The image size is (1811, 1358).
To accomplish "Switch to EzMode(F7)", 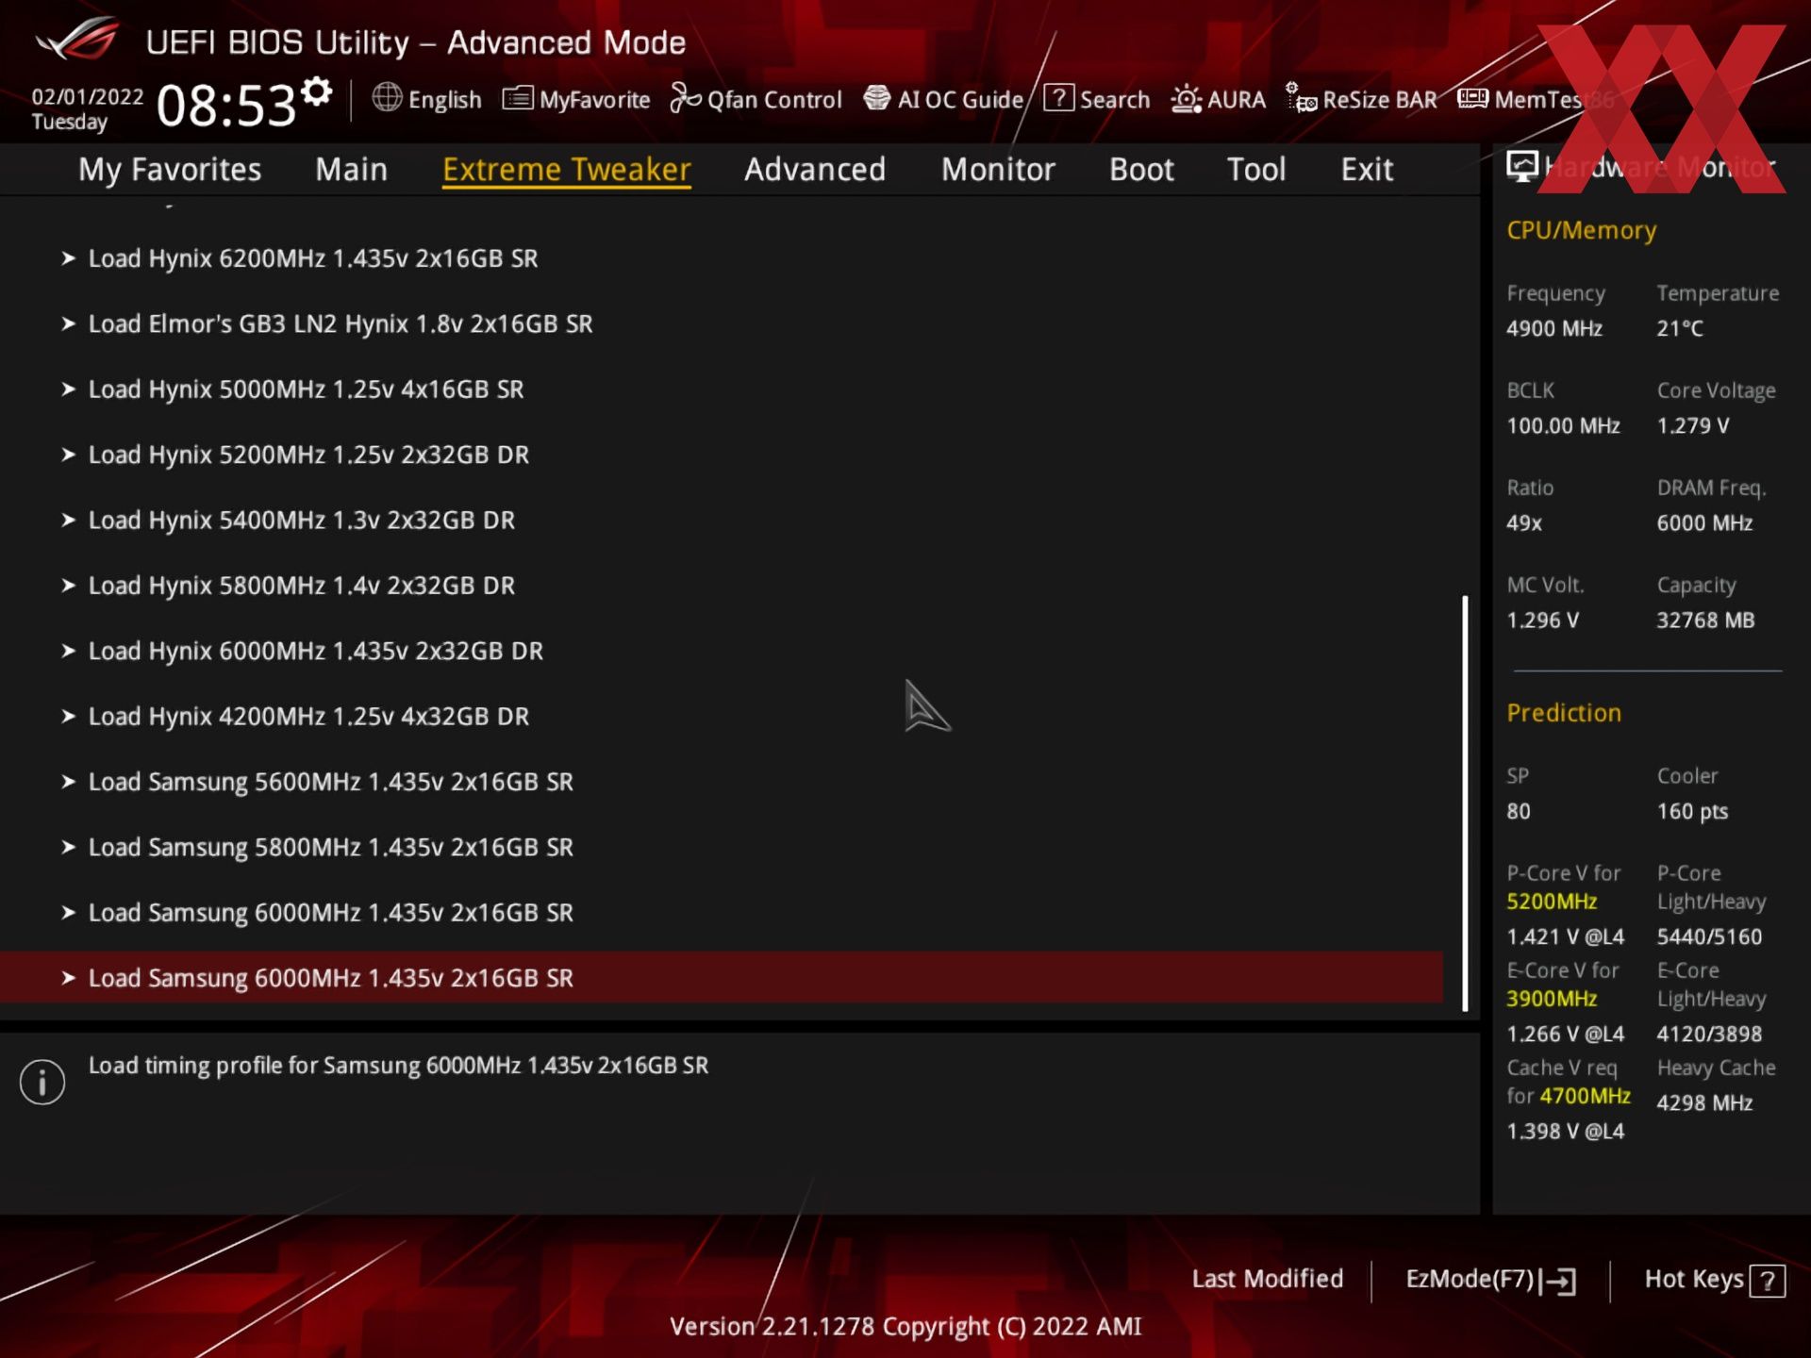I will pyautogui.click(x=1490, y=1280).
